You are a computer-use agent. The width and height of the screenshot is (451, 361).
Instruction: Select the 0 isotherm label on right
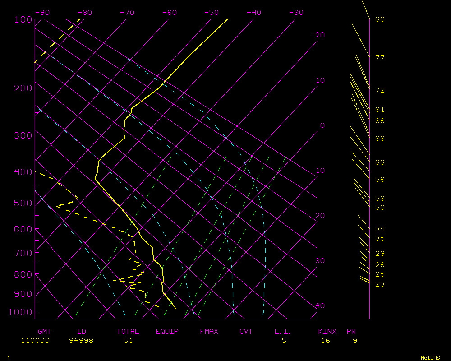point(322,125)
